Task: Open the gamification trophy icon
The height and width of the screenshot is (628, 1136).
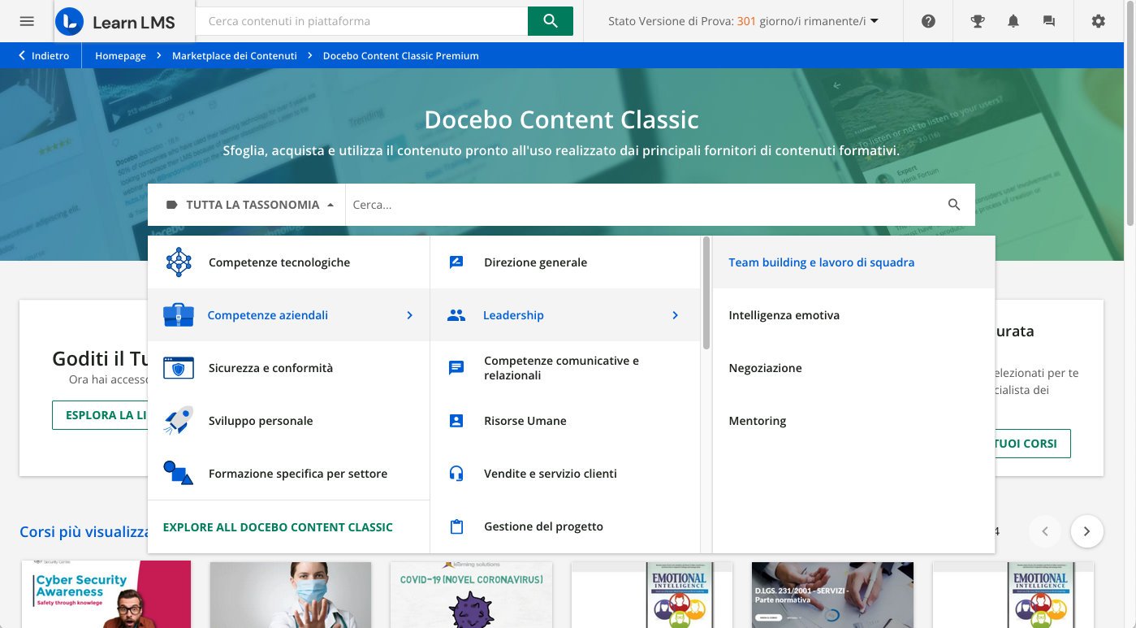Action: tap(978, 21)
